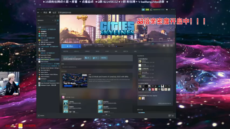Click the later button in review prompt
This screenshot has width=230, height=129.
(104, 58)
